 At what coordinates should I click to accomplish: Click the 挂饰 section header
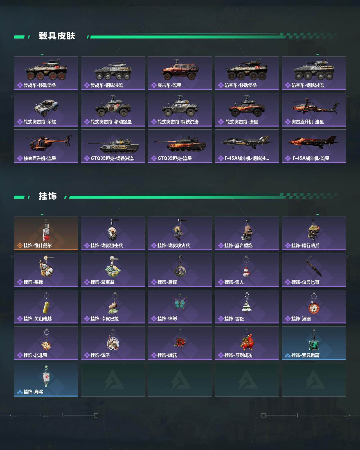pos(48,196)
